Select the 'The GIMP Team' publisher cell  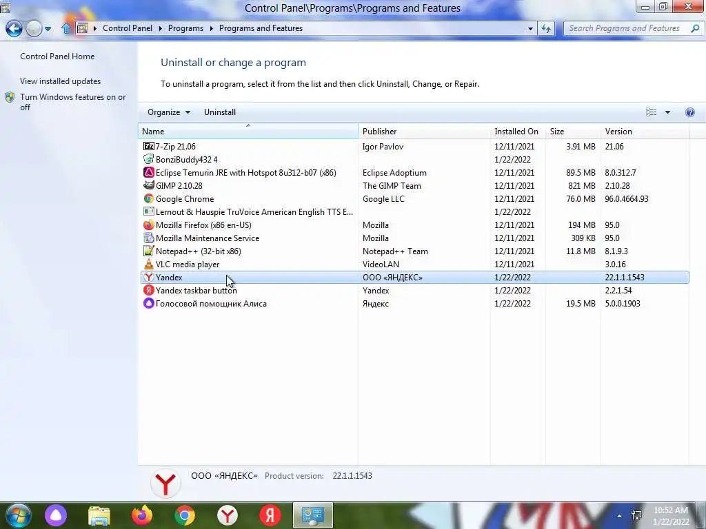(x=392, y=185)
